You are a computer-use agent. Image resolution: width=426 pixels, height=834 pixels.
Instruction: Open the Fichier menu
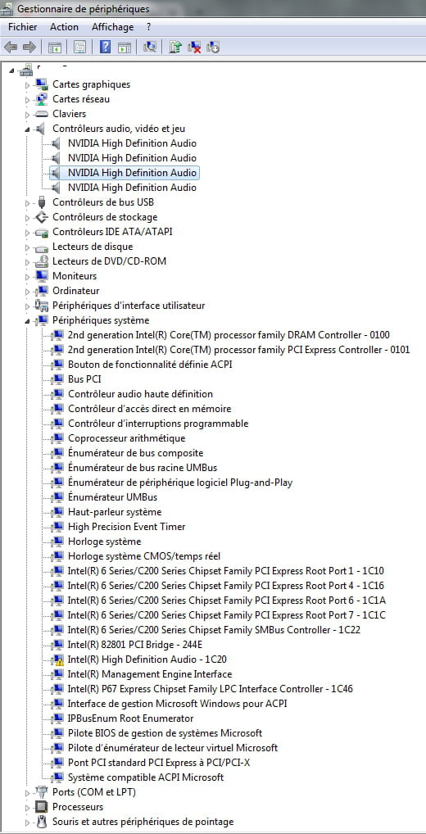(x=23, y=26)
